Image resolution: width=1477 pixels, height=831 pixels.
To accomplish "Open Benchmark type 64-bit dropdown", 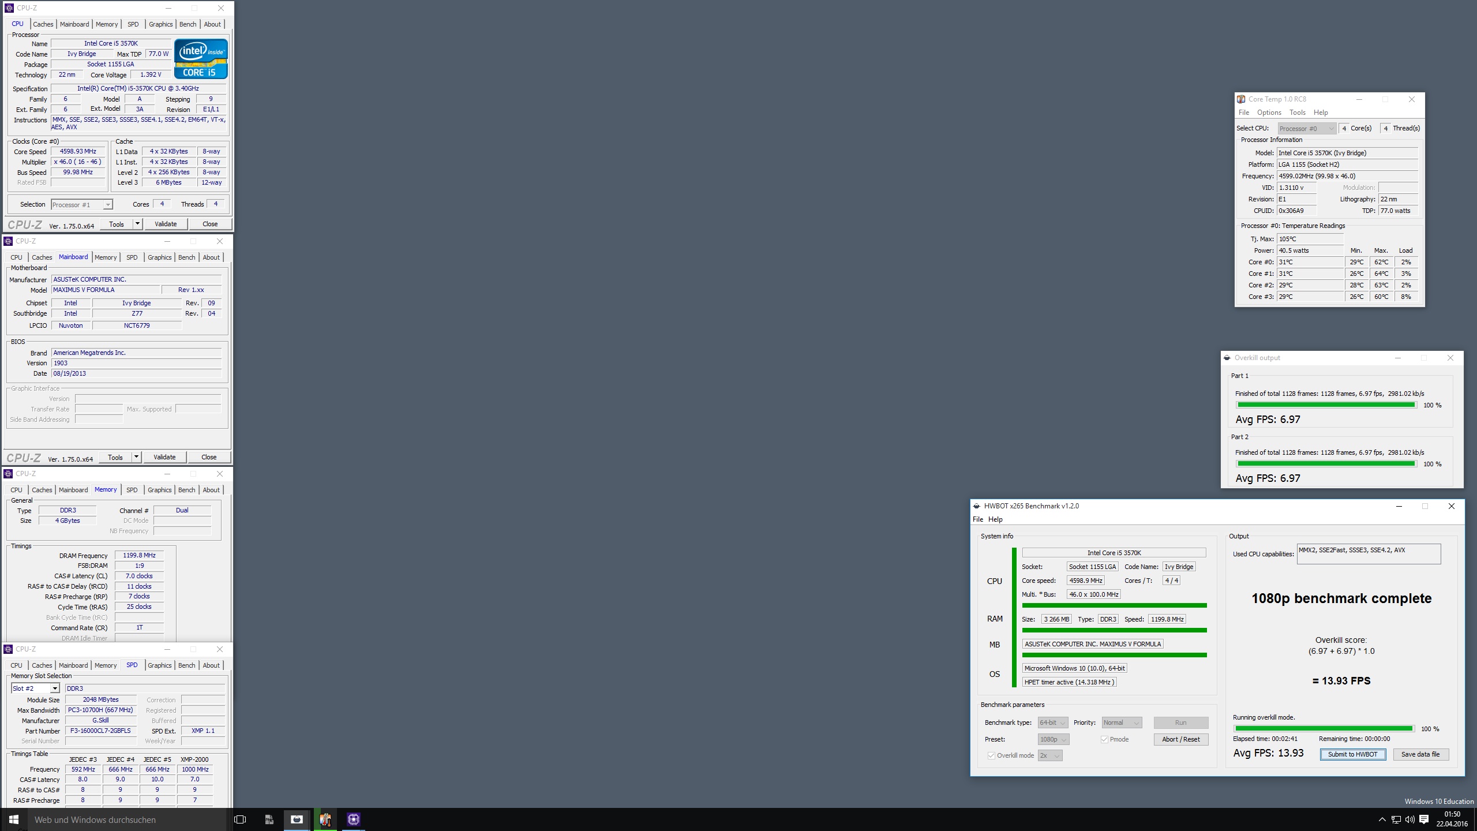I will pos(1053,723).
